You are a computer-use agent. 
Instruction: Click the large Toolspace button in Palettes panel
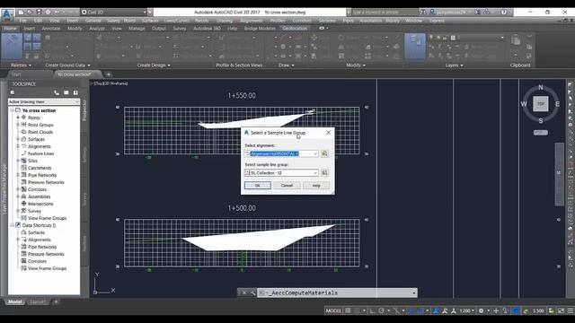pos(12,46)
